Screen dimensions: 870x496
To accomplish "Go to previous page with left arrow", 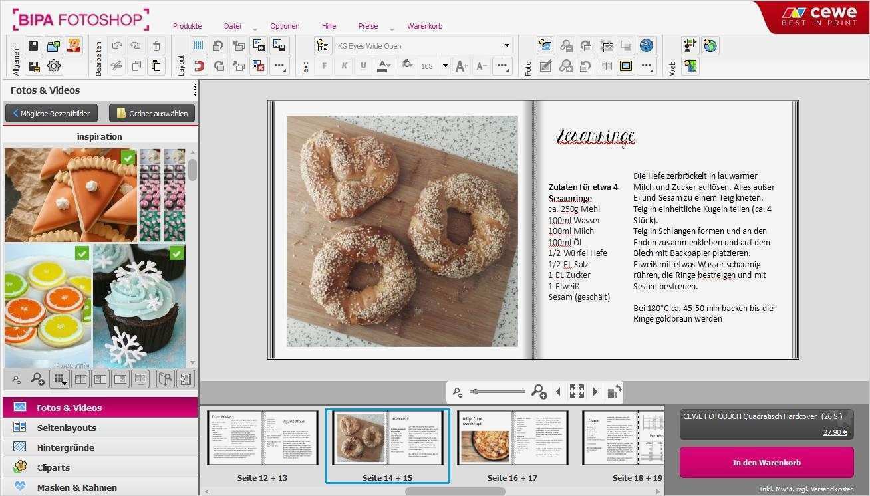I will (x=558, y=392).
